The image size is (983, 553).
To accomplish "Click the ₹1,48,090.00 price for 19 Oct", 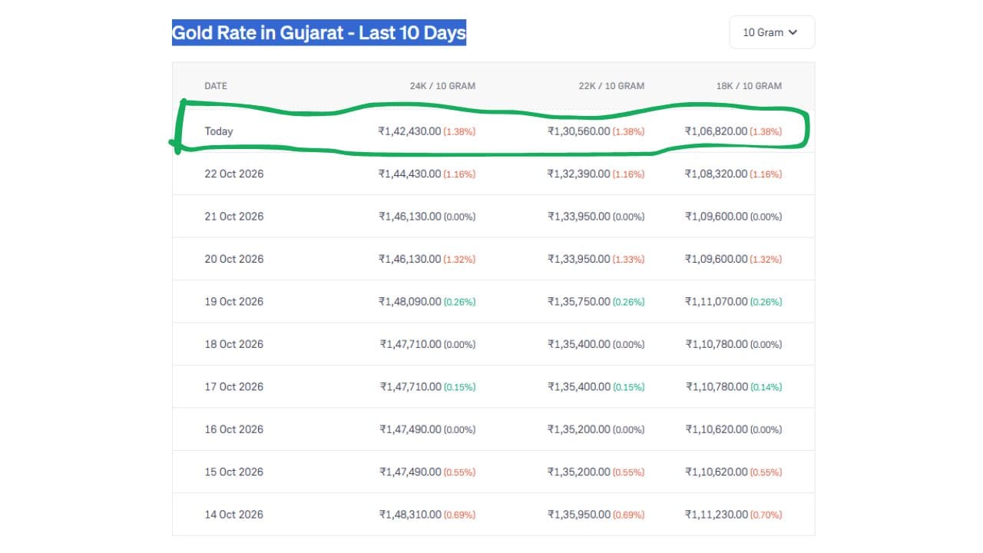I will [x=410, y=302].
